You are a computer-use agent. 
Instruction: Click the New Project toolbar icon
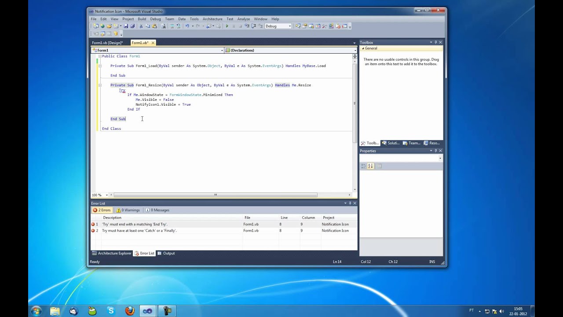96,26
